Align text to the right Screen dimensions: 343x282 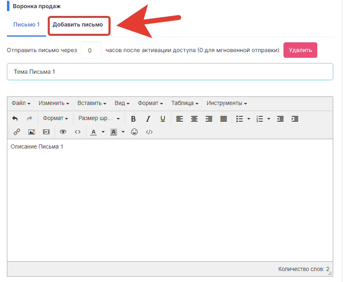209,119
